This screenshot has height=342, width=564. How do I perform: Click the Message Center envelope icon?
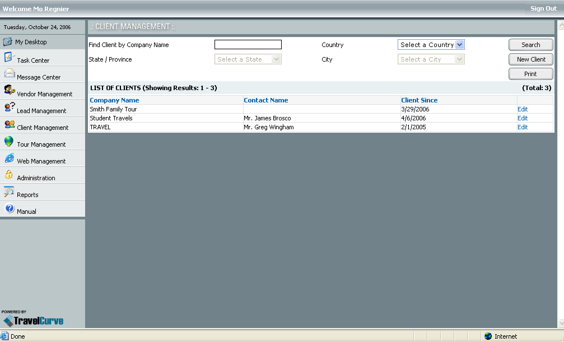10,73
